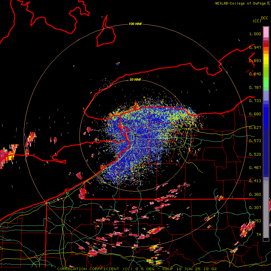
Task: Click the 0.947 legend value
Action: coord(255,47)
